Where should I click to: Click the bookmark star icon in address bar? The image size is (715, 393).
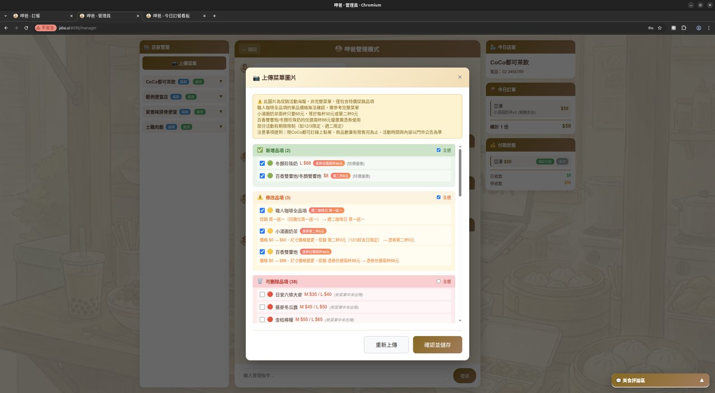(x=660, y=27)
